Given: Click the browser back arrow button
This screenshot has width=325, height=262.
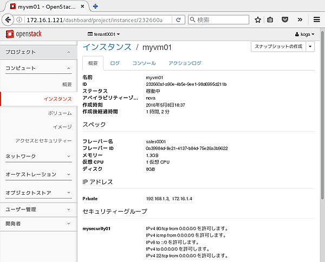Looking at the screenshot, I should [x=7, y=20].
